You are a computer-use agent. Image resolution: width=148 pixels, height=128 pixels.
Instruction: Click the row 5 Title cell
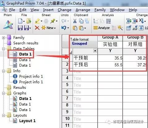coord(85,85)
